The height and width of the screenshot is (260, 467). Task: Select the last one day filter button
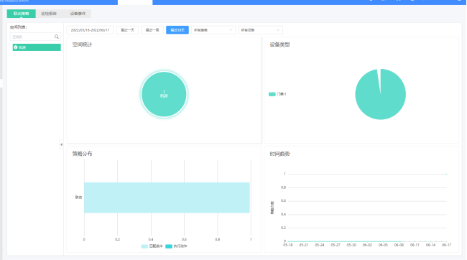(x=127, y=30)
